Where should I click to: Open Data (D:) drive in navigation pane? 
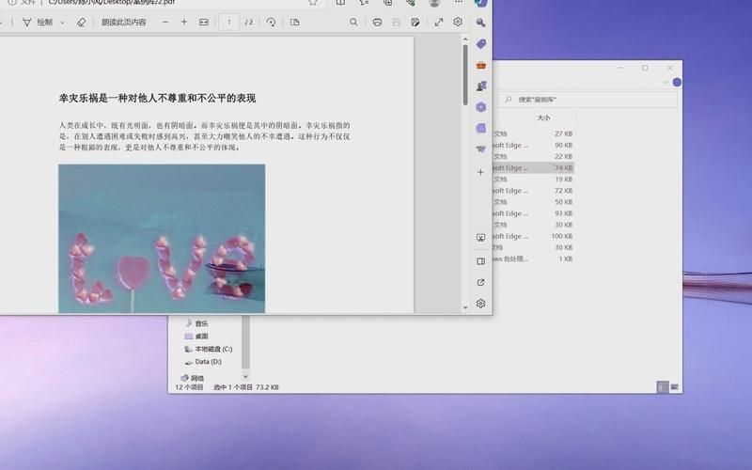click(x=203, y=362)
